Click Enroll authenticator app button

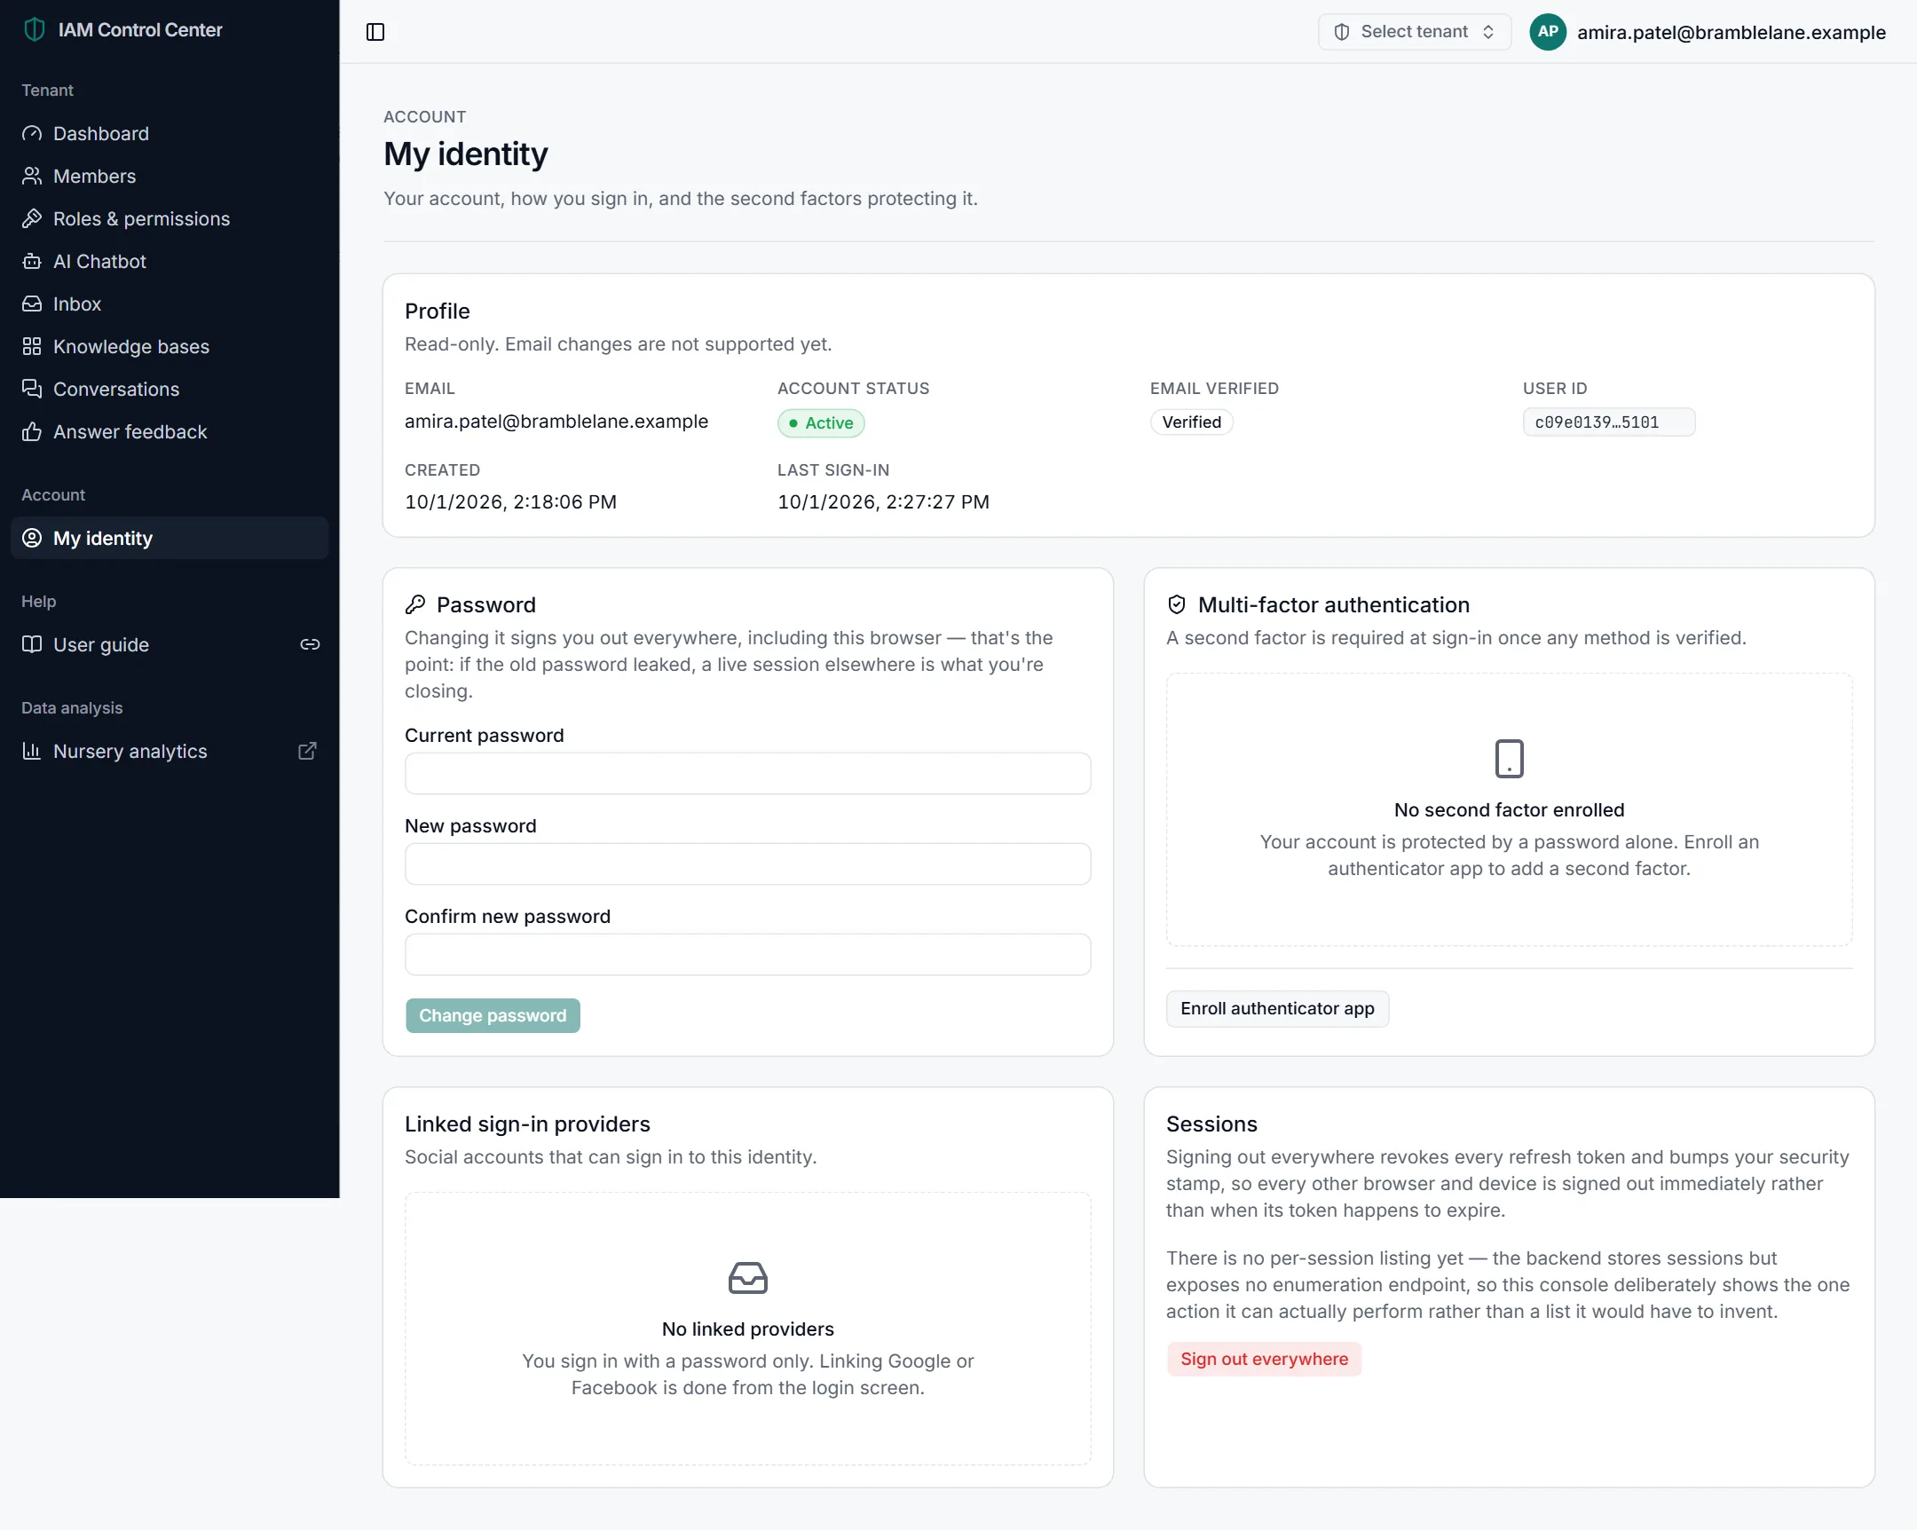pos(1277,1008)
